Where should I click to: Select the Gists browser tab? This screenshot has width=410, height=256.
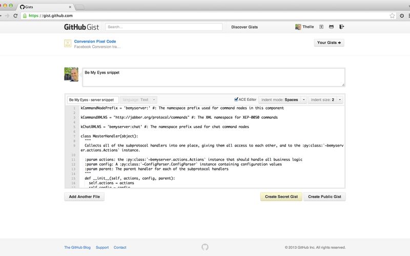[45, 7]
